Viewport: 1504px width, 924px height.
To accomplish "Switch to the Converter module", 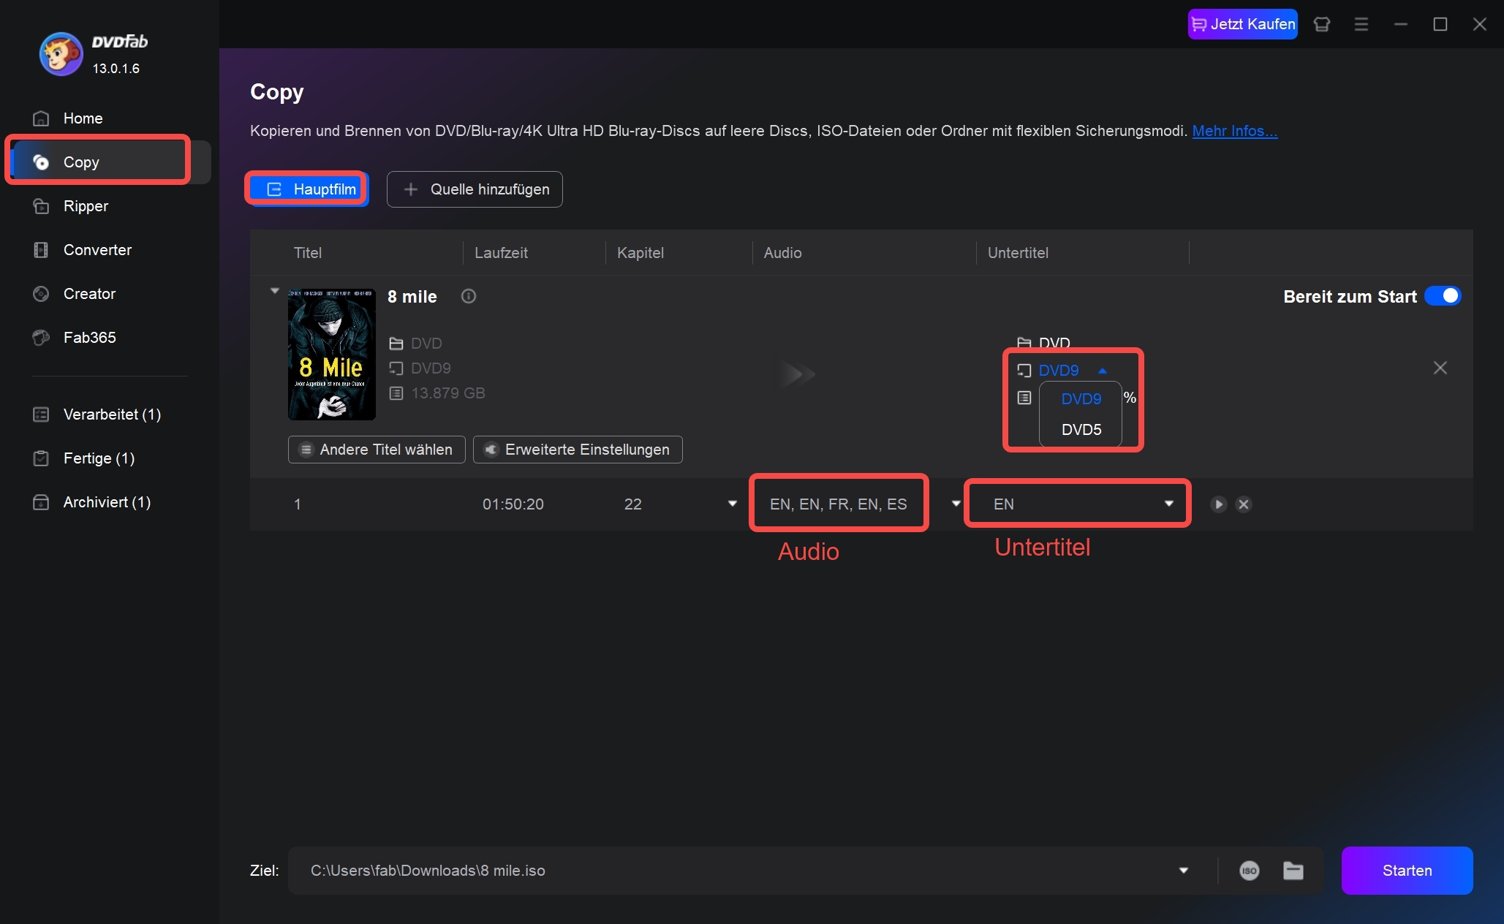I will tap(97, 250).
